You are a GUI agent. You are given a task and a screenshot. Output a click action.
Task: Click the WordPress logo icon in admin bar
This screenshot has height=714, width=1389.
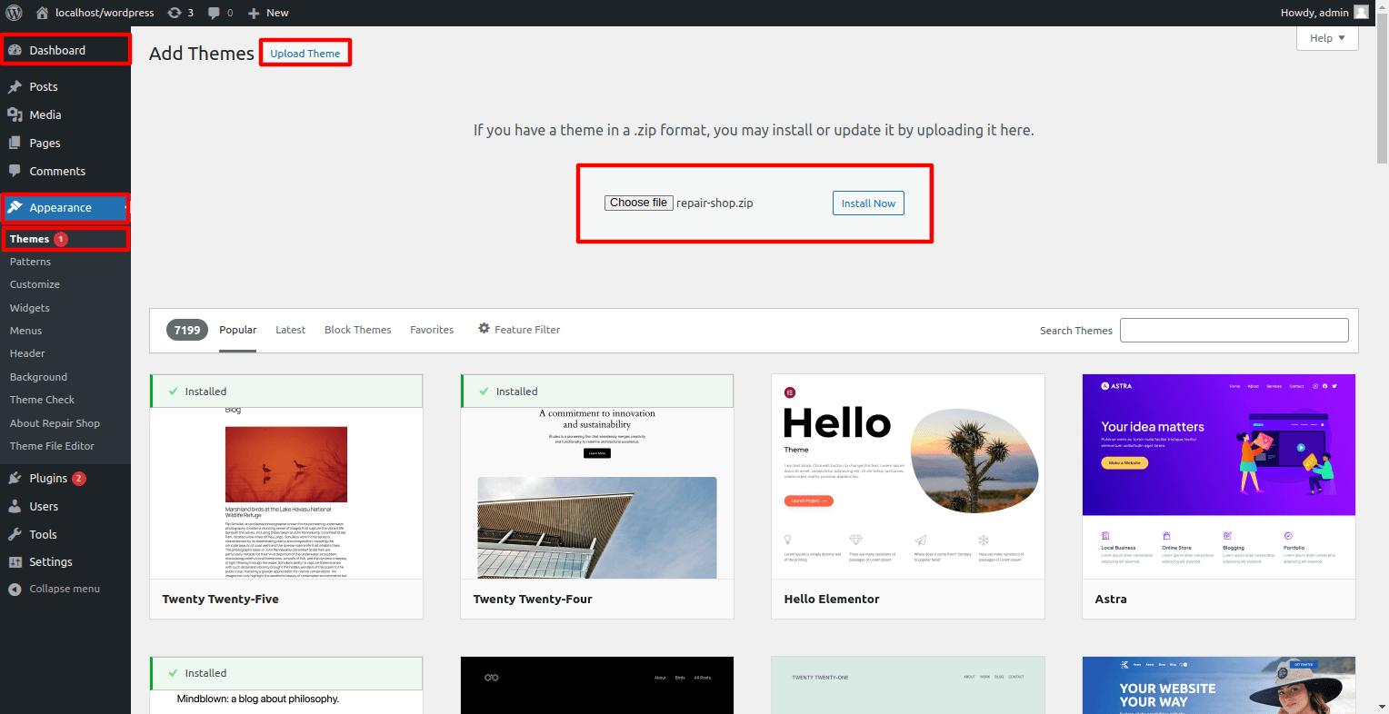click(x=14, y=13)
